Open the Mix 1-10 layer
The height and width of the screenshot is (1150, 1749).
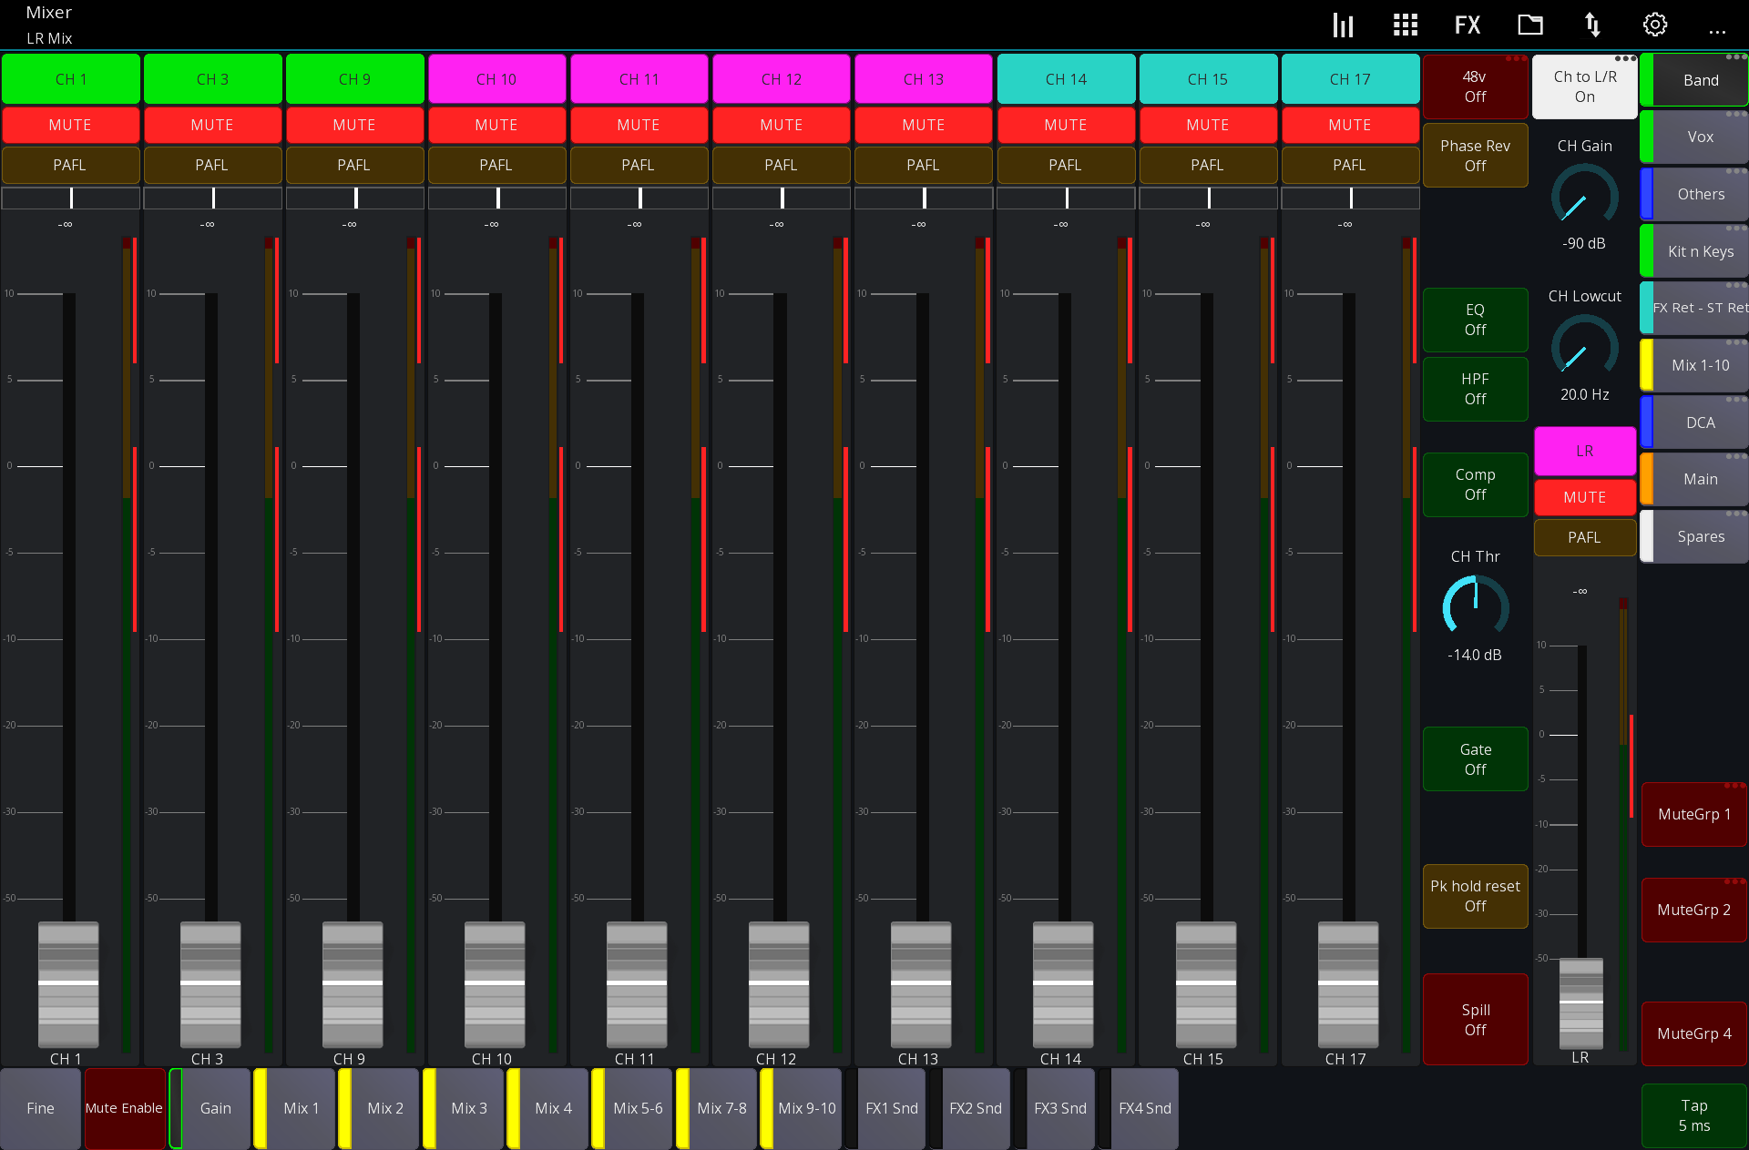[x=1698, y=364]
